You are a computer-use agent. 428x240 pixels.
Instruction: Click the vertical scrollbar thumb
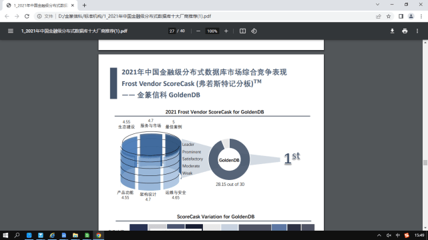click(425, 163)
